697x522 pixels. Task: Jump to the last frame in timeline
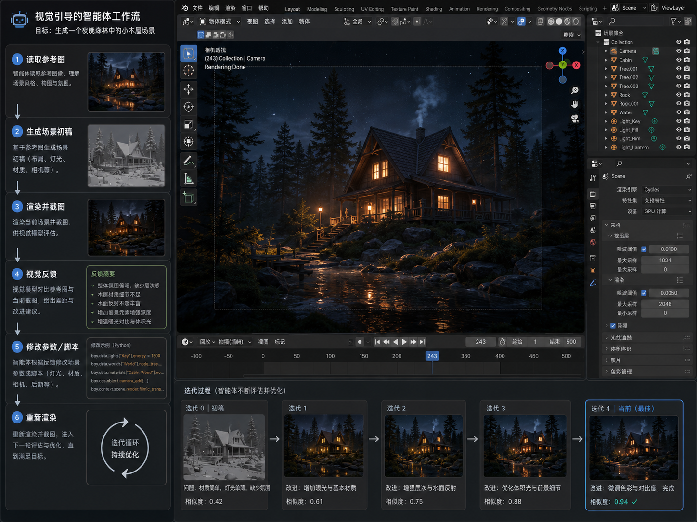(422, 342)
